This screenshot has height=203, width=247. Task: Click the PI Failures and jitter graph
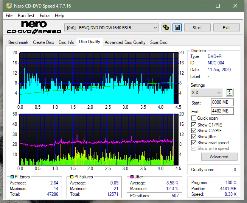click(99, 139)
